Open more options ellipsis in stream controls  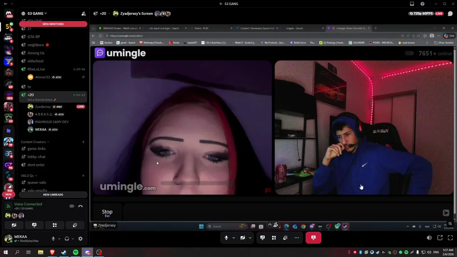pos(297,238)
